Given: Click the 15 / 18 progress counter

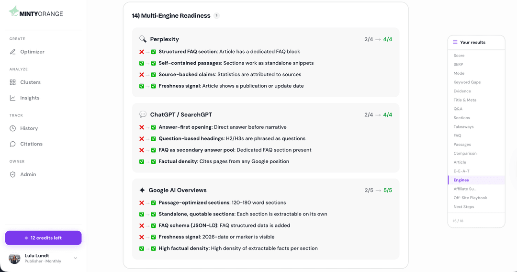Looking at the screenshot, I should tap(458, 221).
